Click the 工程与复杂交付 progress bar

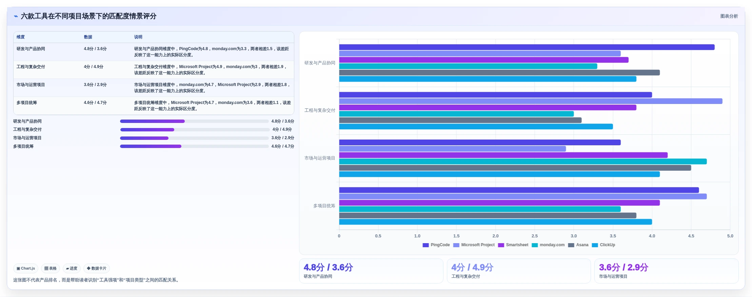pyautogui.click(x=195, y=130)
